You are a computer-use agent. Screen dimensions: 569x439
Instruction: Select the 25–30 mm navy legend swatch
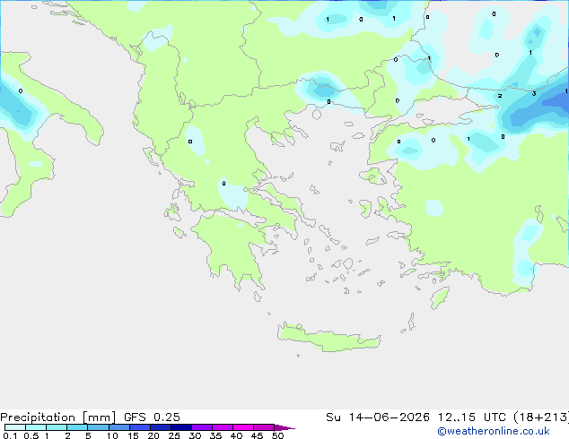180,427
